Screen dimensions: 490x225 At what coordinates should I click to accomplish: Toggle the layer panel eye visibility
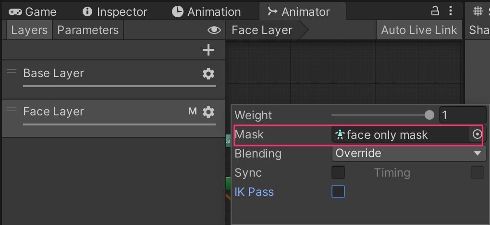coord(214,30)
